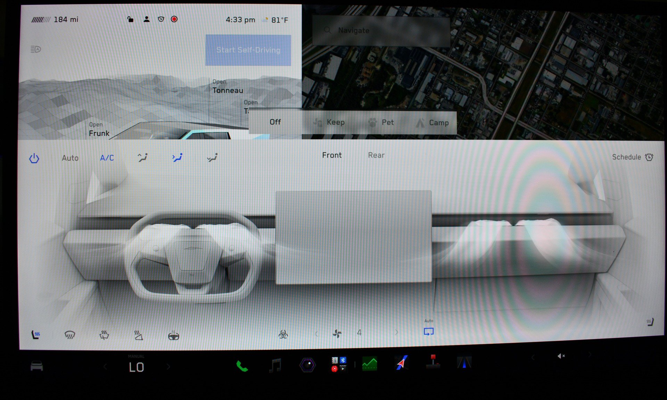Select Camp mode
Screen dimensions: 667x400
[432, 123]
